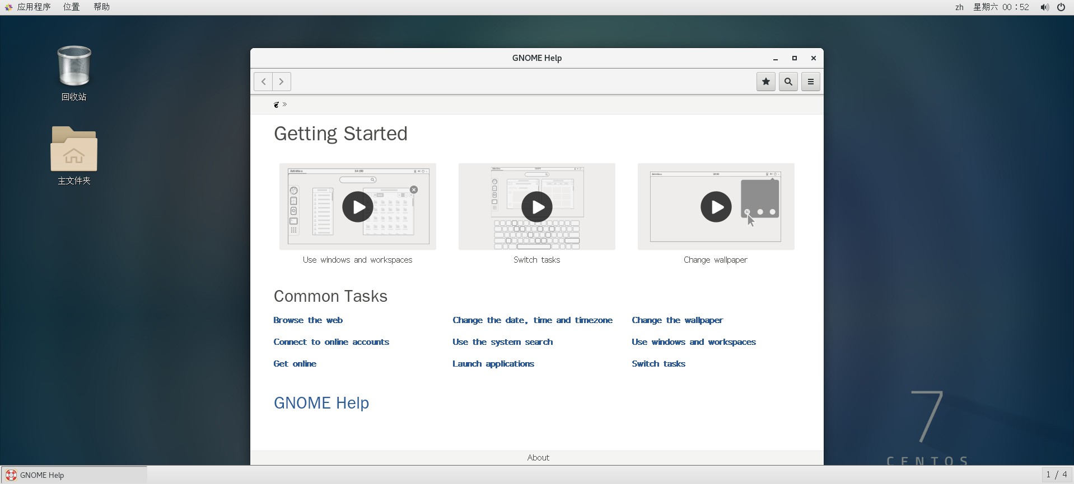
Task: Open Use the system search link
Action: 503,342
